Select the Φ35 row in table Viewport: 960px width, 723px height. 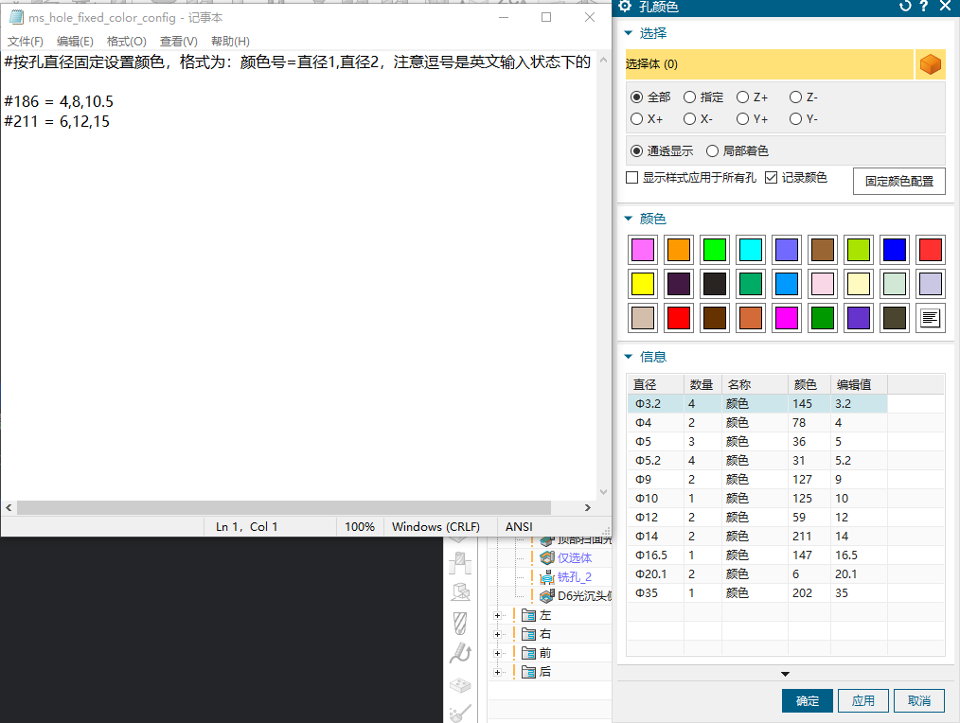[x=757, y=592]
